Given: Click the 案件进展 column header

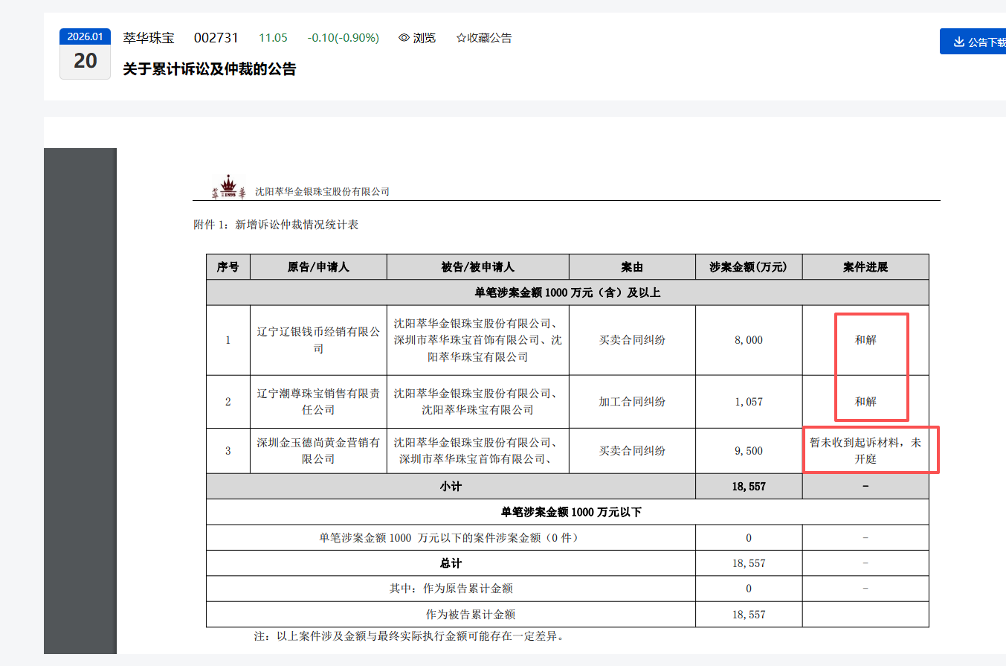Looking at the screenshot, I should tap(865, 267).
